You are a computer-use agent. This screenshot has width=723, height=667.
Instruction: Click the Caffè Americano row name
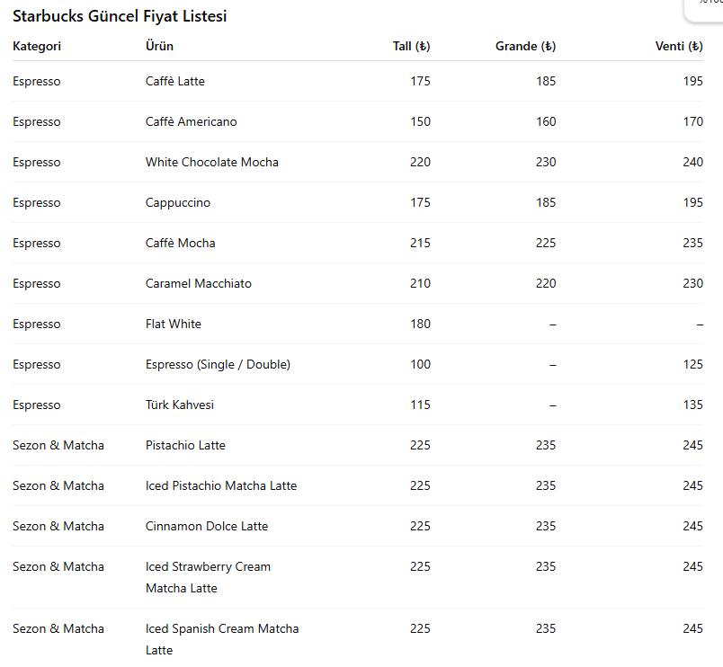pos(192,122)
